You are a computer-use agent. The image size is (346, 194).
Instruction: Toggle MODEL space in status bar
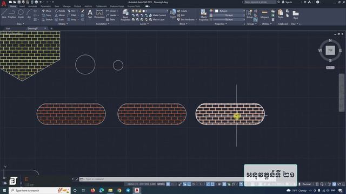pos(161,184)
